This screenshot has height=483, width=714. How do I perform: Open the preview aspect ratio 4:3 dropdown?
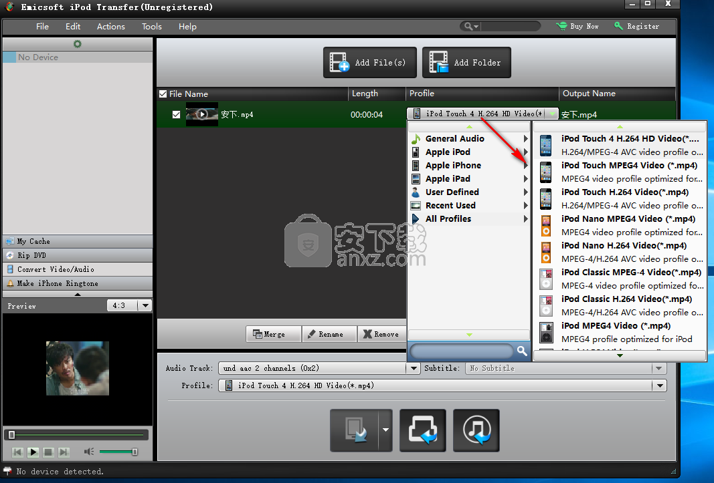(x=145, y=305)
